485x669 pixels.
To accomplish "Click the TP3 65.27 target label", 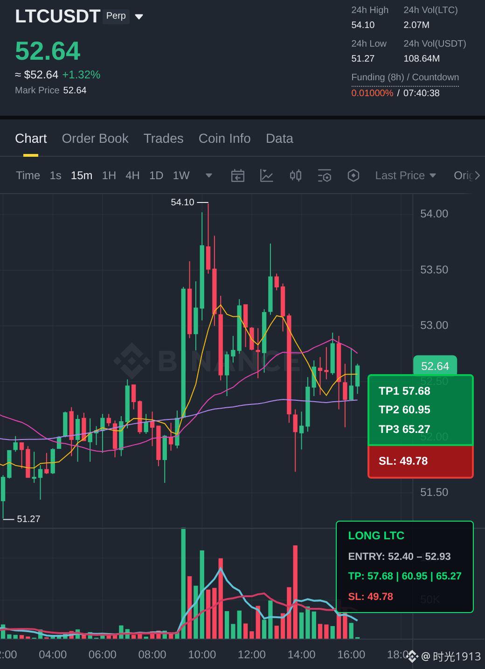I will coord(404,429).
